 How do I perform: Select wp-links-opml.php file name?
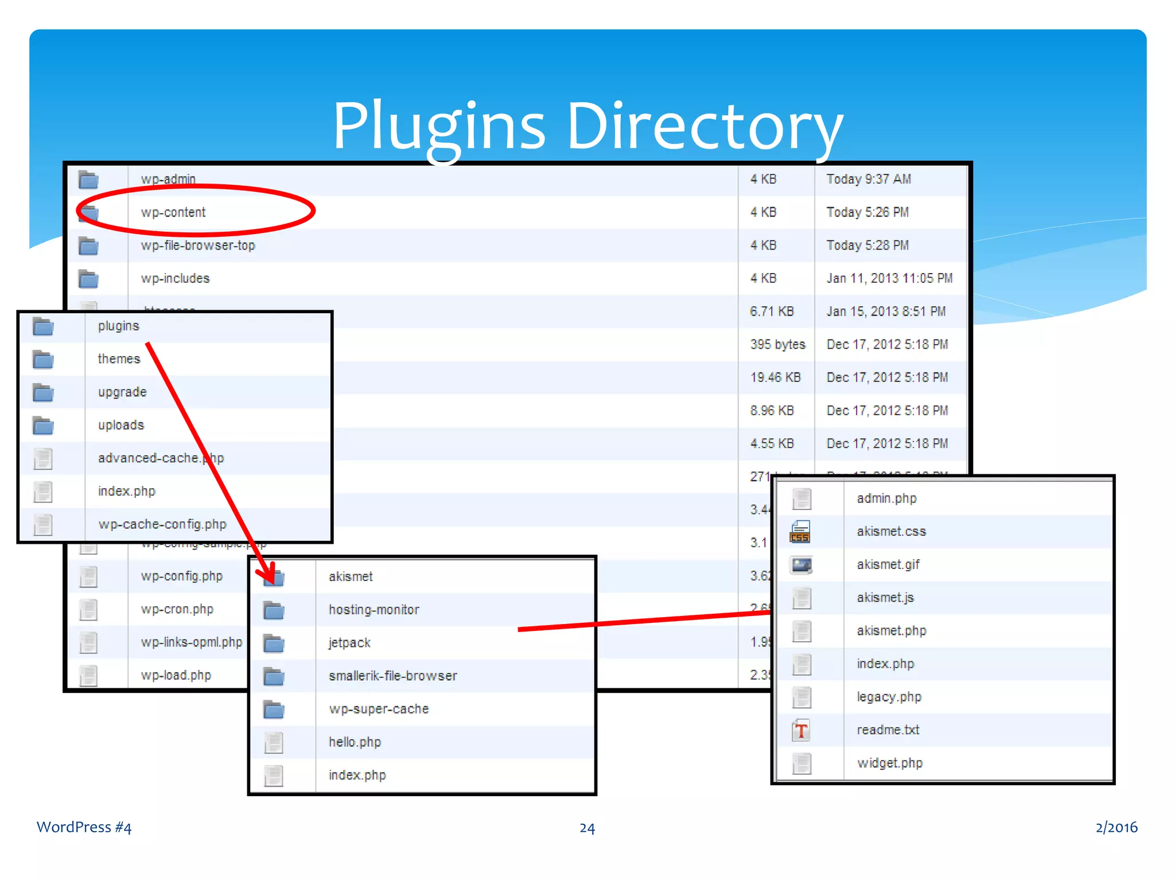tap(192, 642)
